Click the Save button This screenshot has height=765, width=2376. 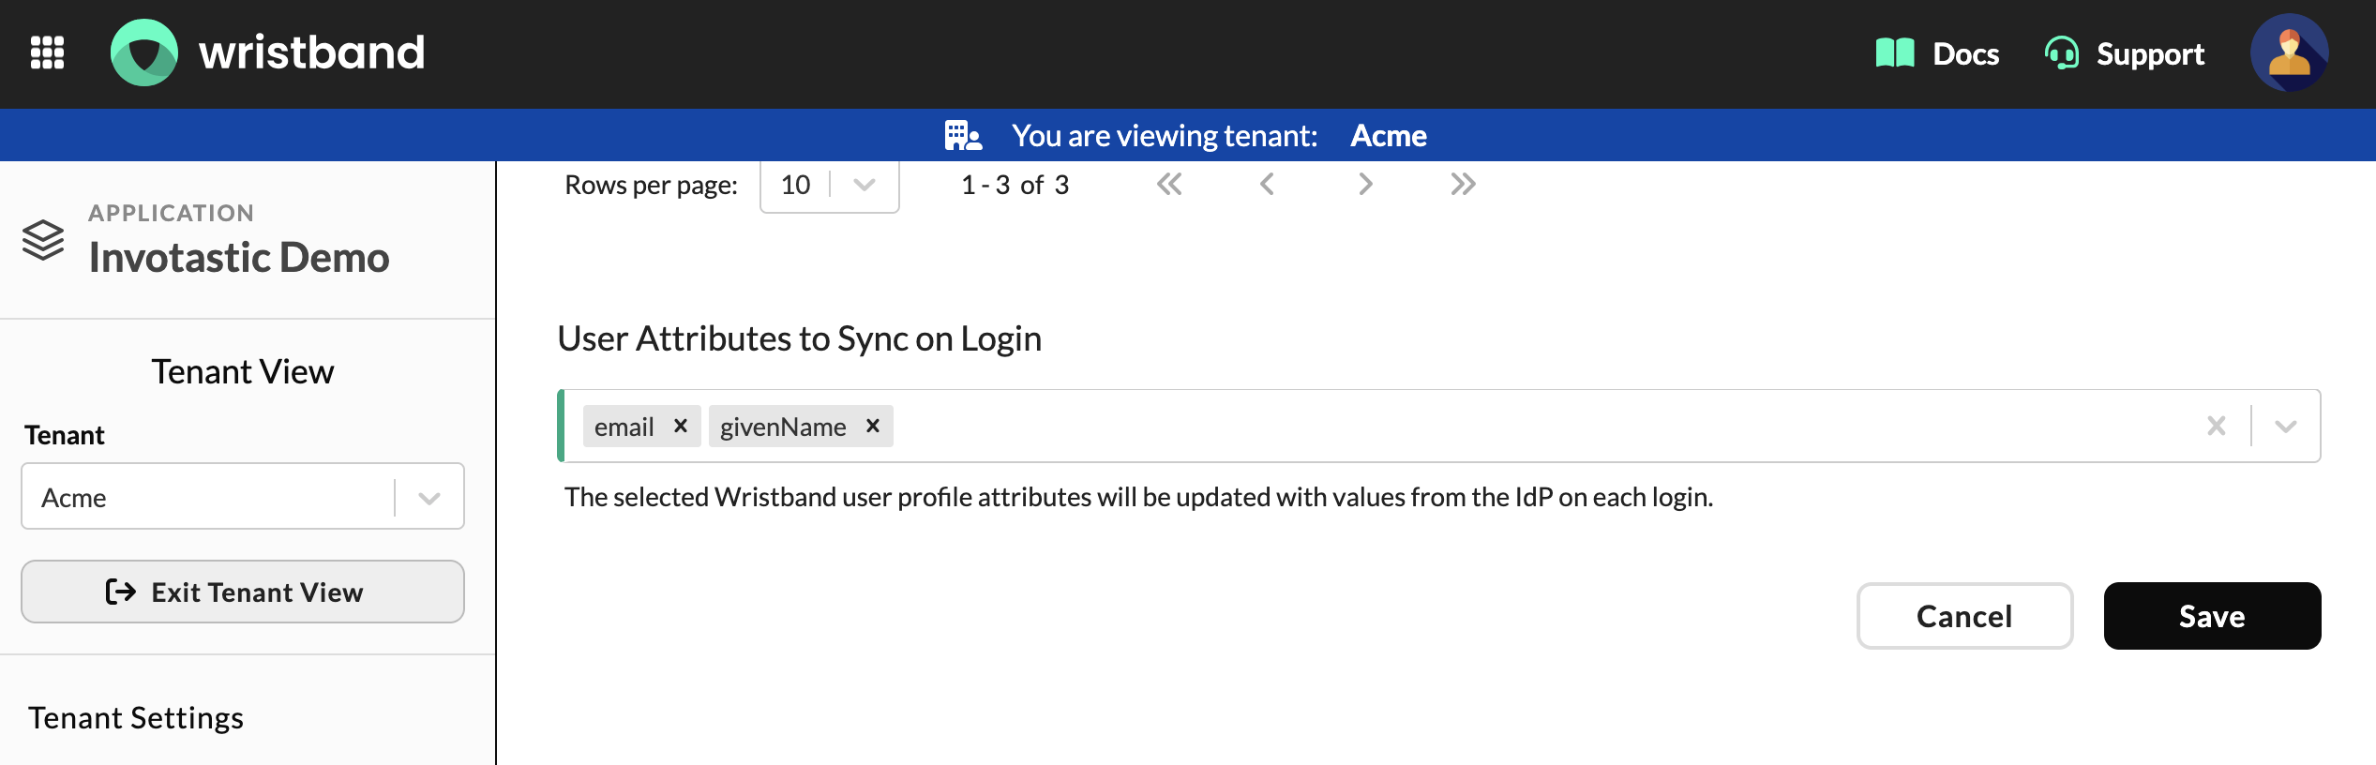click(2213, 616)
